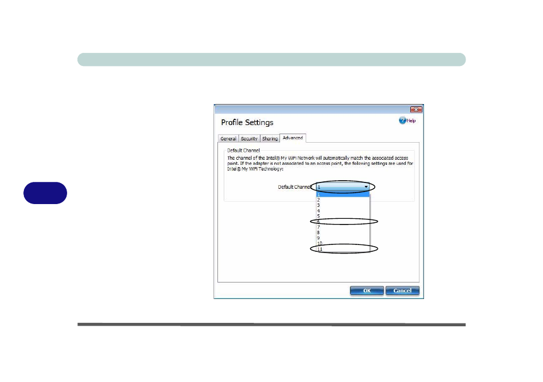
Task: Choose channel 2 in the list
Action: [343, 200]
